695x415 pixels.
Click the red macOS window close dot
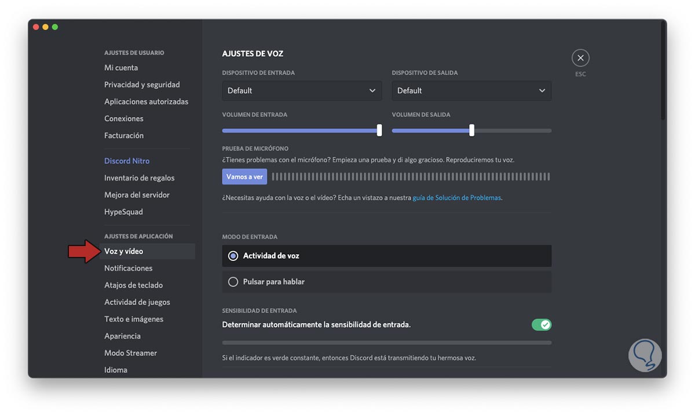[x=36, y=27]
